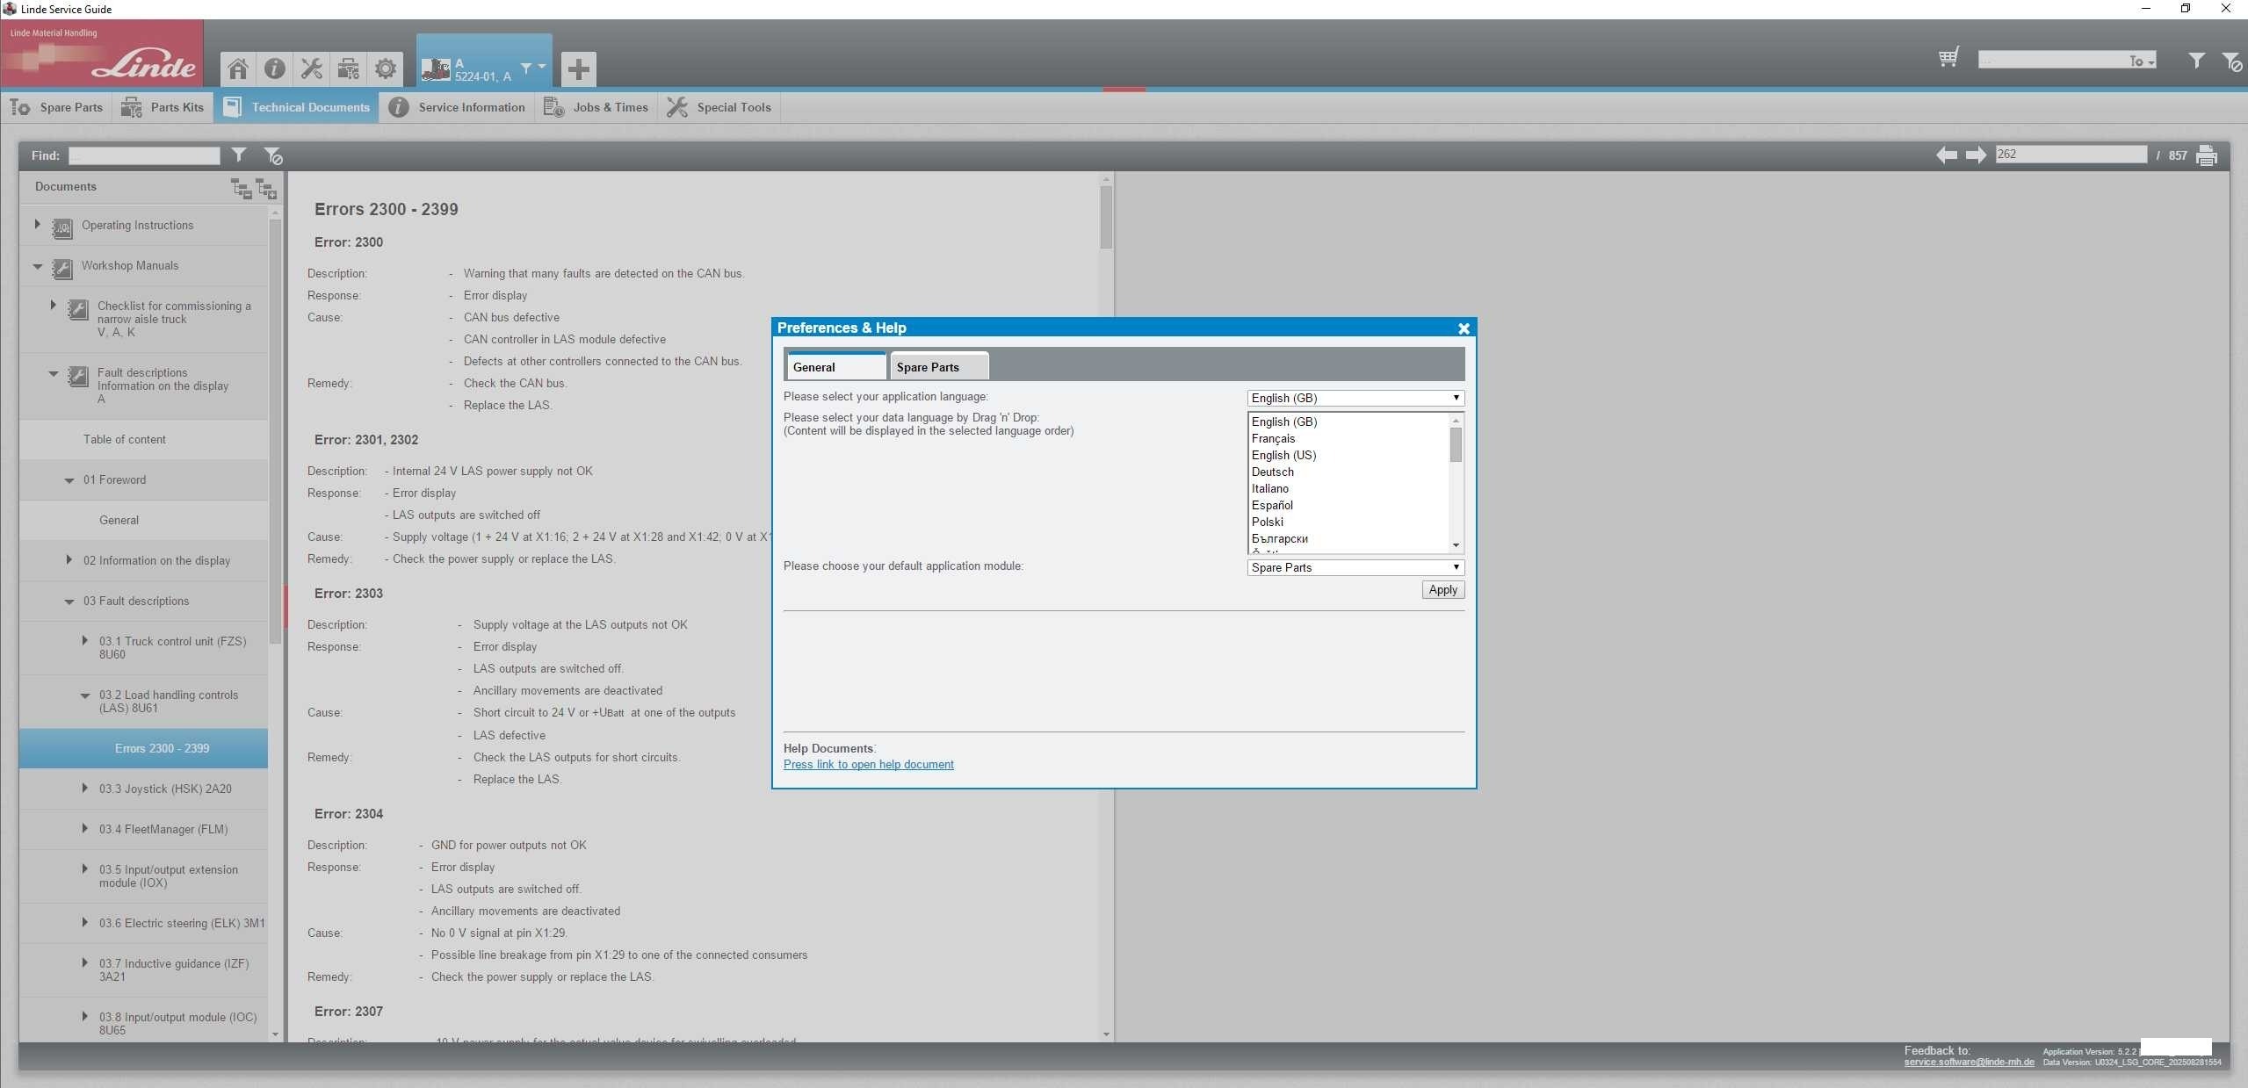Open the search type dropdown in global search
This screenshot has height=1088, width=2248.
pyautogui.click(x=2142, y=61)
